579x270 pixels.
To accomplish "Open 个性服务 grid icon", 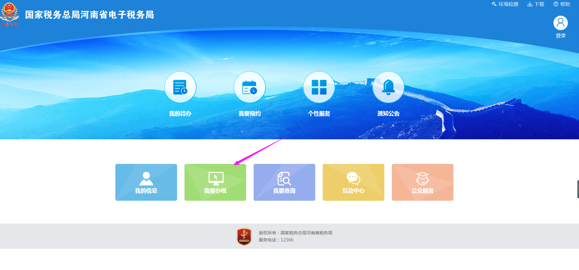I will point(319,87).
